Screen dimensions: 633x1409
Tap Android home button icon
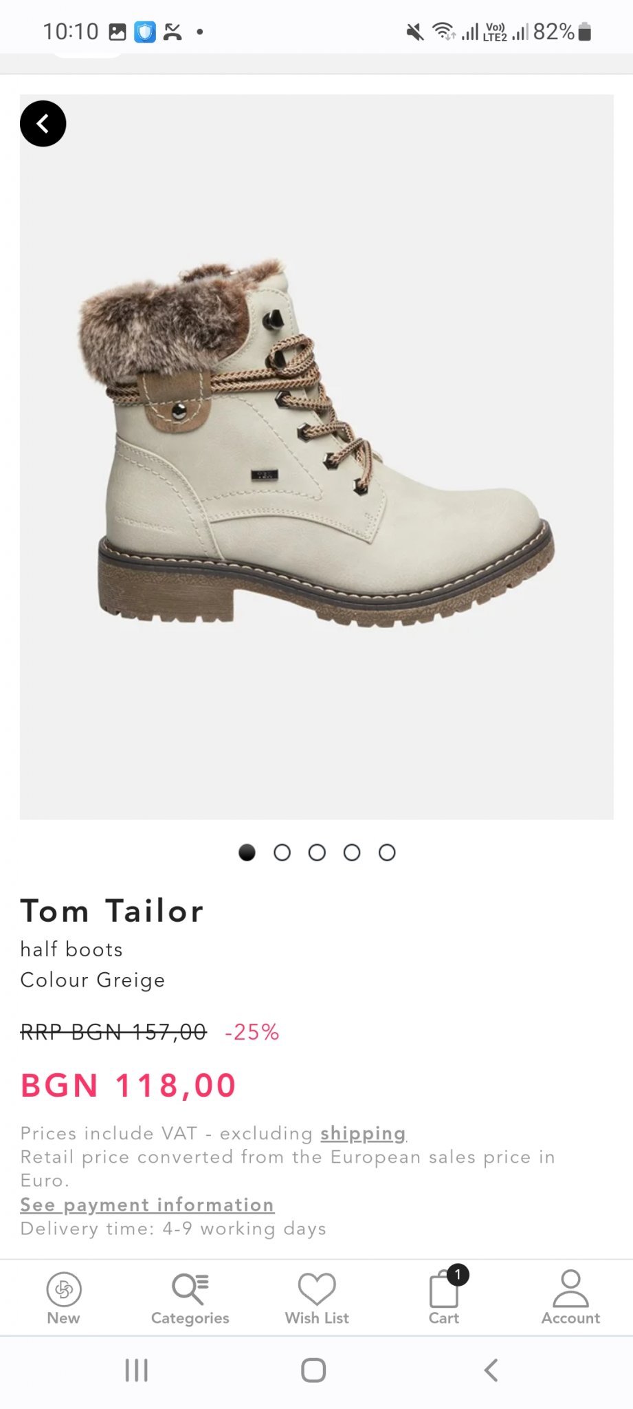pyautogui.click(x=313, y=1370)
